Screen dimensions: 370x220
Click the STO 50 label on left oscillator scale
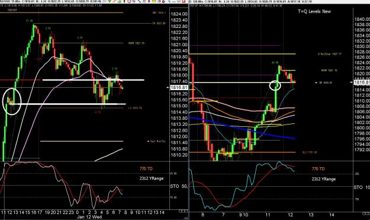point(179,186)
